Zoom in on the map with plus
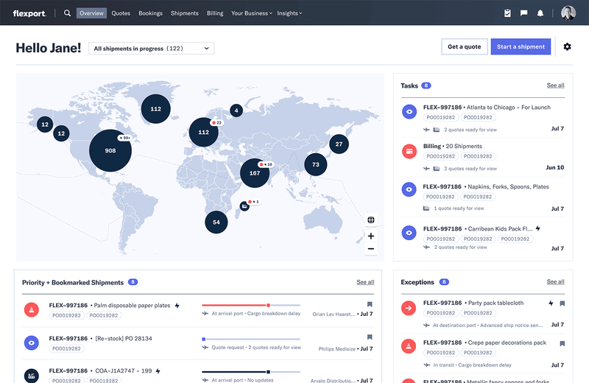 (x=371, y=236)
